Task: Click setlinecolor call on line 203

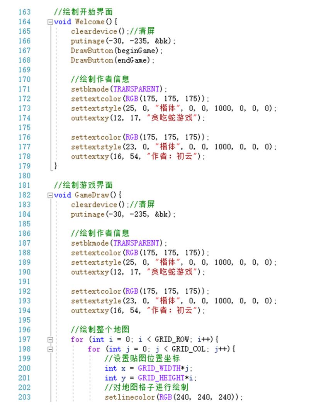Action: [x=130, y=397]
